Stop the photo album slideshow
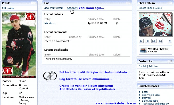 point(148,41)
